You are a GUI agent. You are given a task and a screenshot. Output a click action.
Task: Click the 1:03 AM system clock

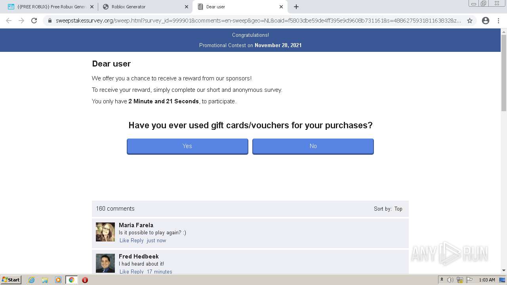487,280
